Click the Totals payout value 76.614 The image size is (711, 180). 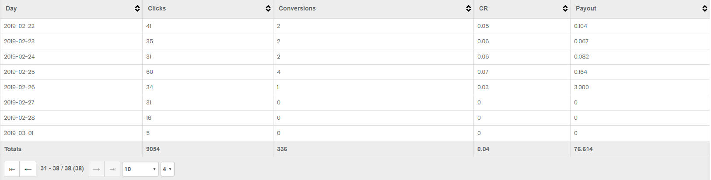coord(583,149)
